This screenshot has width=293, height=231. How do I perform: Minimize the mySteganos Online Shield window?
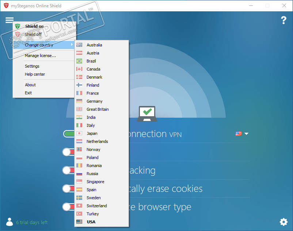251,5
